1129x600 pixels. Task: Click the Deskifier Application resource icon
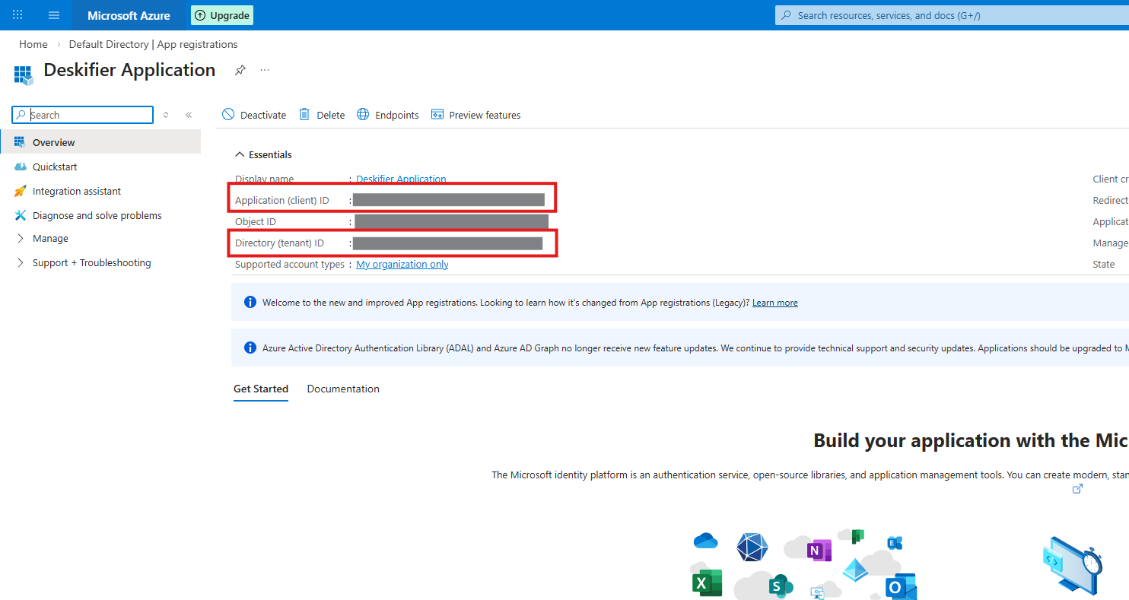24,75
